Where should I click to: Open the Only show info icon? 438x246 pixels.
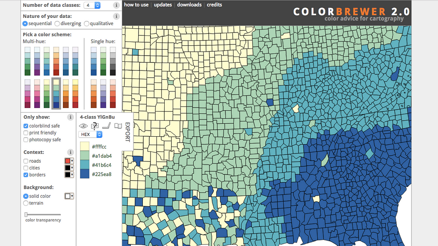71,117
